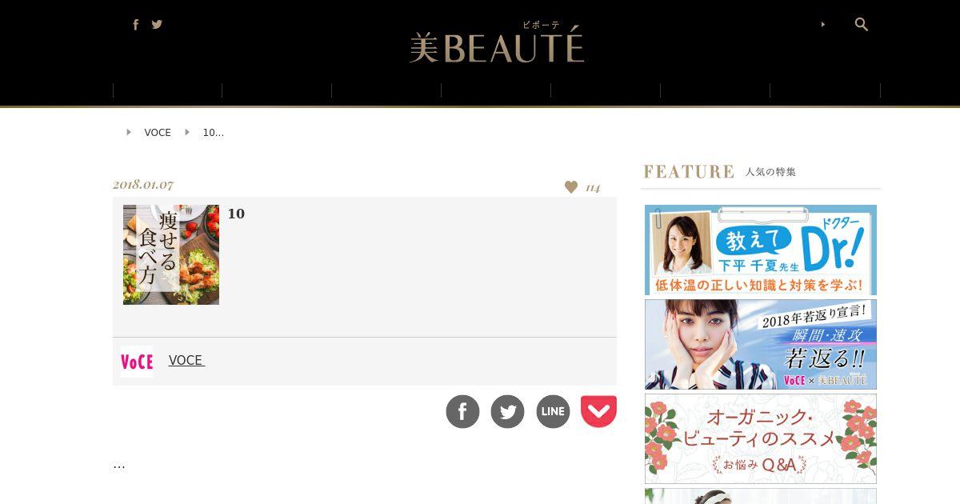Click the breadcrumb arrow before 10...
Screen dimensions: 960x504
(x=187, y=132)
